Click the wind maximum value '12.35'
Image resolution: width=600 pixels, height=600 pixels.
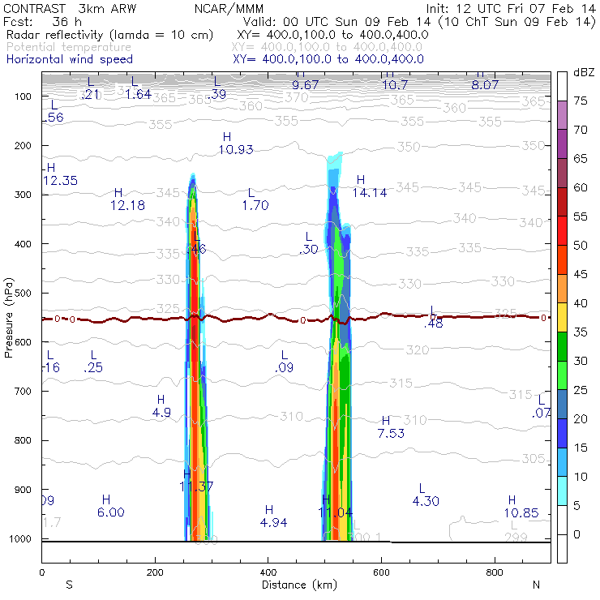pos(60,180)
